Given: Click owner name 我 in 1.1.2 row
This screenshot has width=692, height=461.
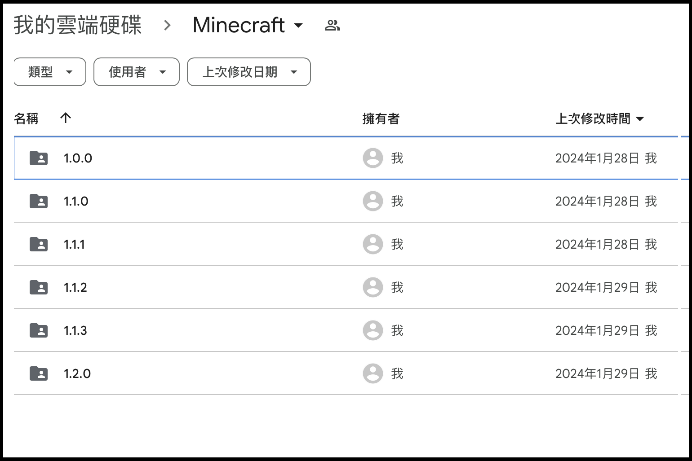Looking at the screenshot, I should point(397,287).
